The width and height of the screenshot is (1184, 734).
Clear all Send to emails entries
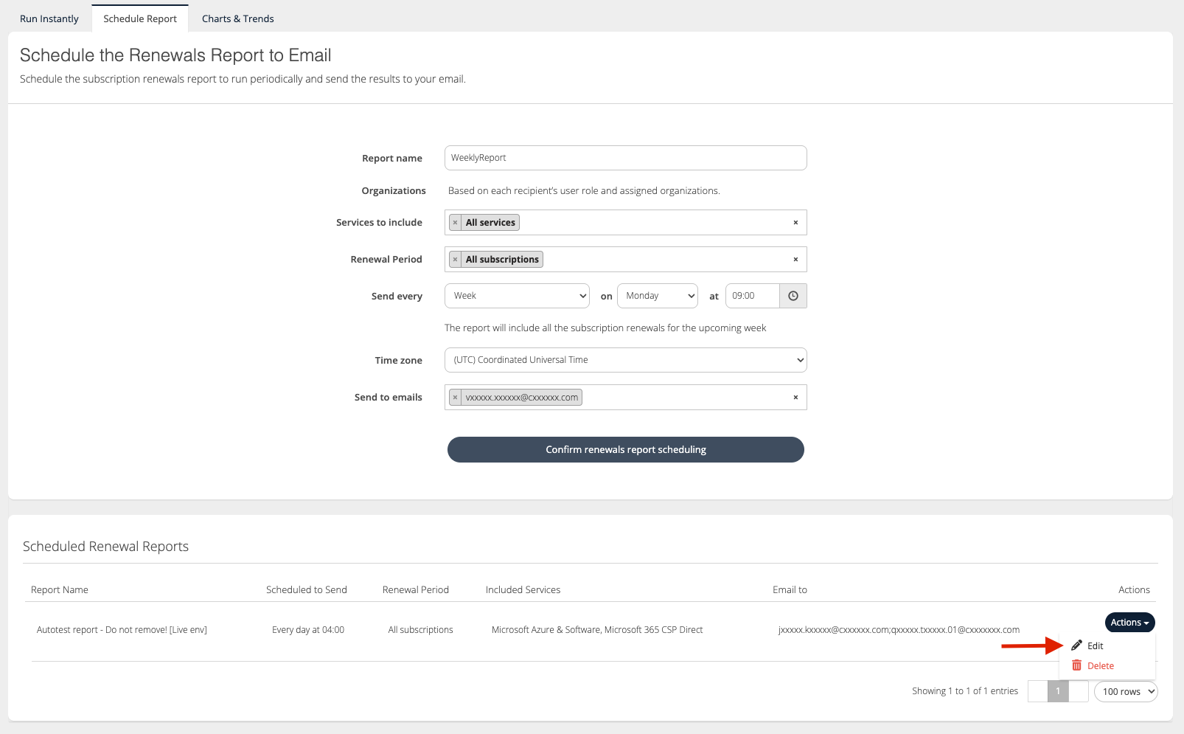795,398
